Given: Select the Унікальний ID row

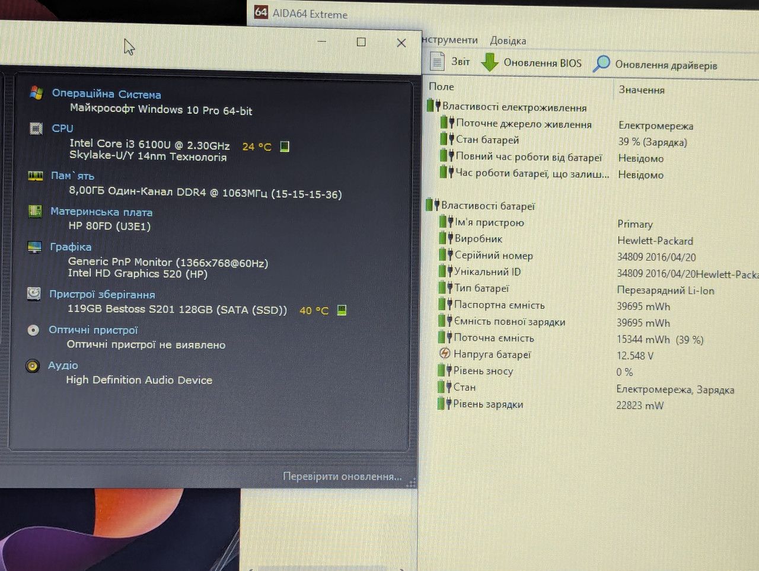Looking at the screenshot, I should (598, 272).
